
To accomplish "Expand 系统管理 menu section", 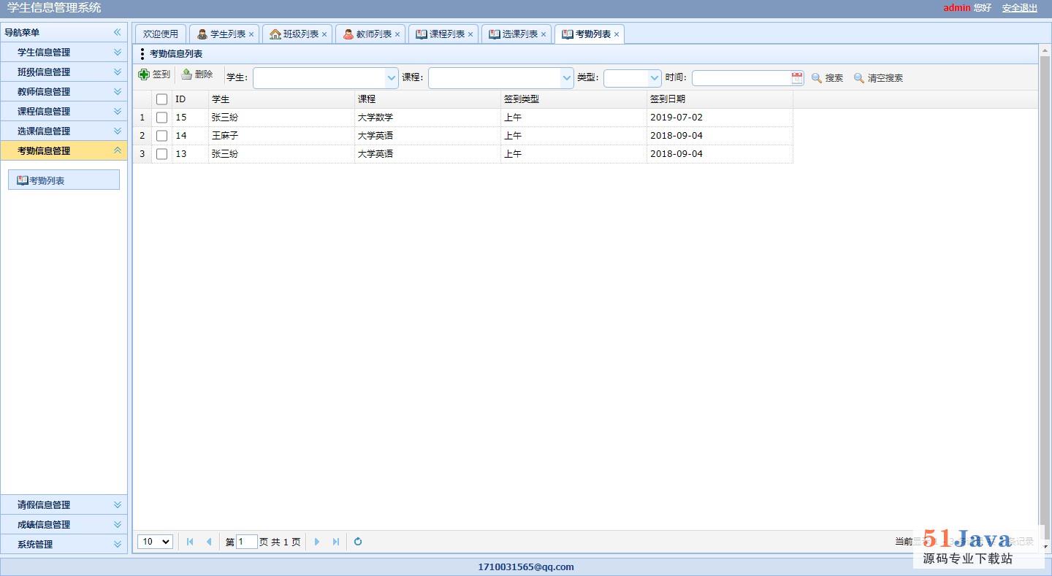I will tap(64, 544).
